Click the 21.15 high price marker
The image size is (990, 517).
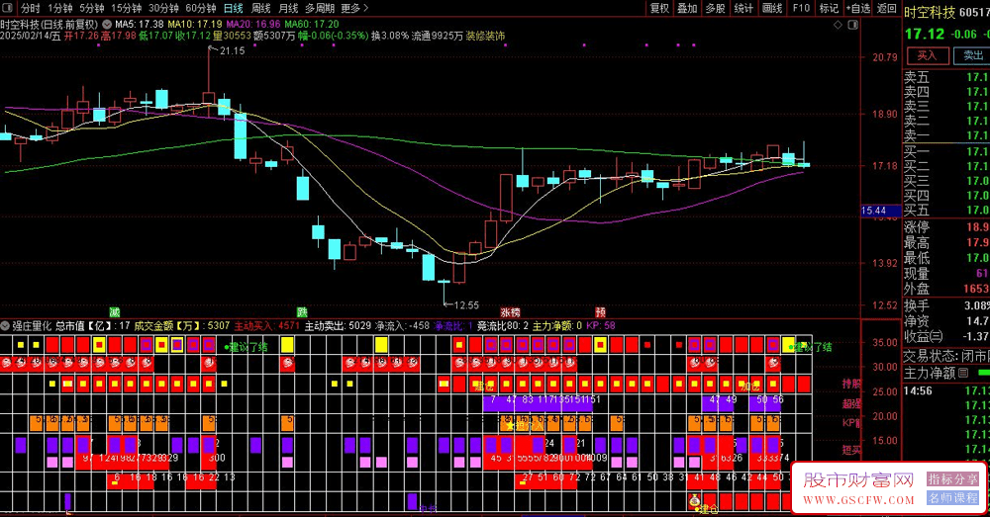[x=232, y=51]
